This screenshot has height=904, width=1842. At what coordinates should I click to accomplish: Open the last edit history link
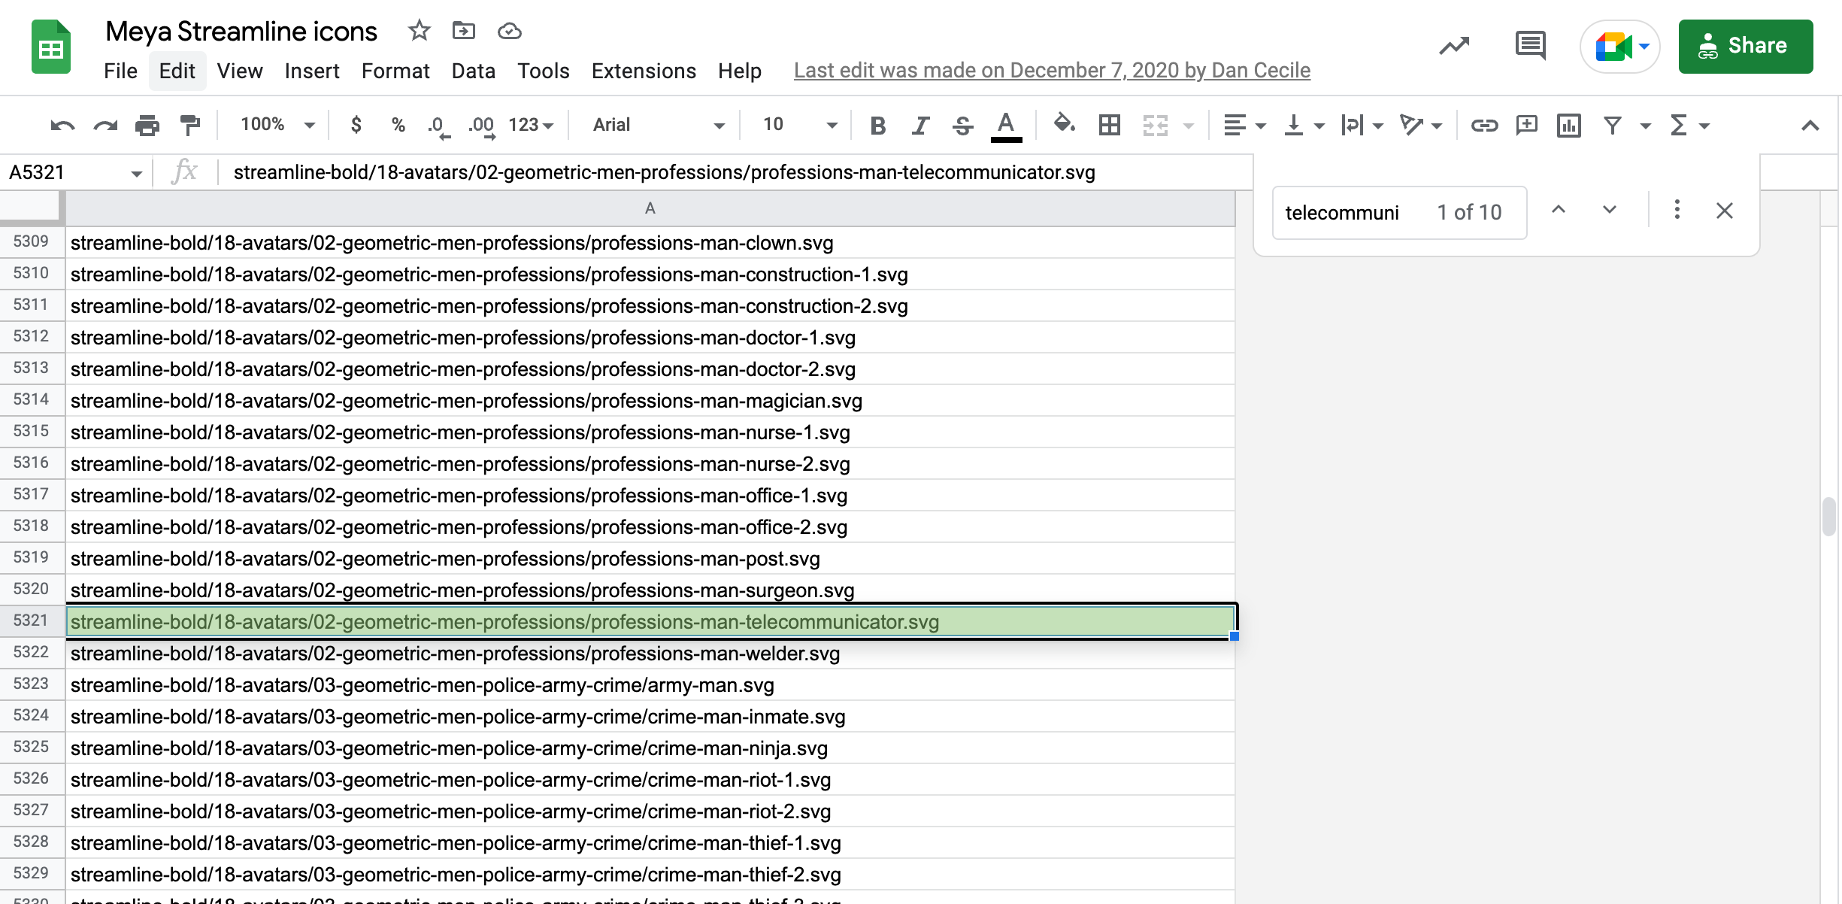coord(1052,71)
